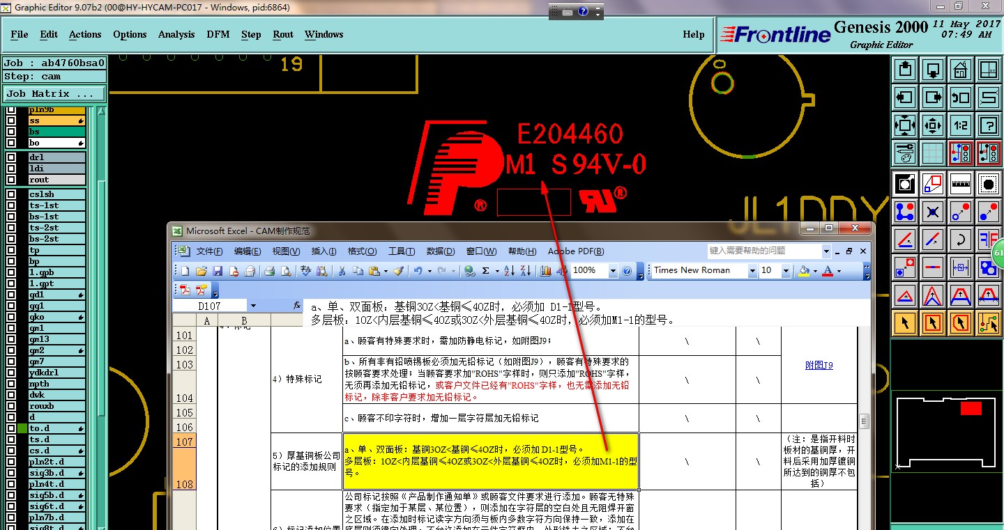The height and width of the screenshot is (530, 1004).
Task: Open the Name Box dropdown arrow
Action: [253, 306]
